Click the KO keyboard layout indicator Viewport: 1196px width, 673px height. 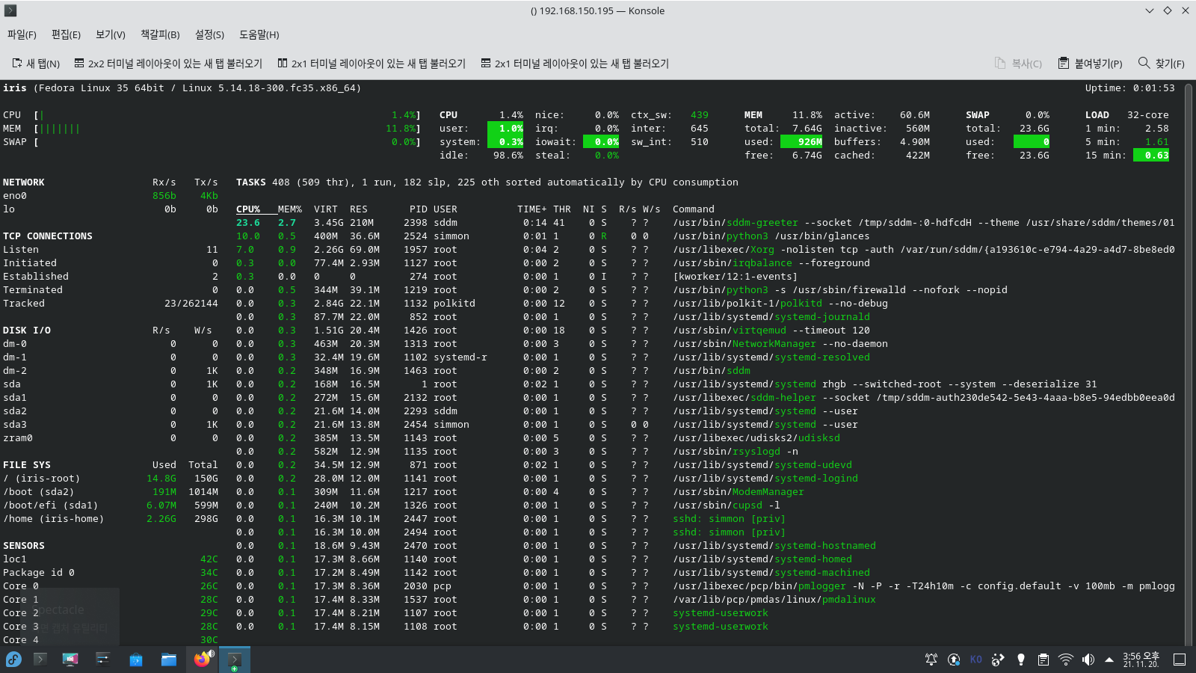[976, 660]
